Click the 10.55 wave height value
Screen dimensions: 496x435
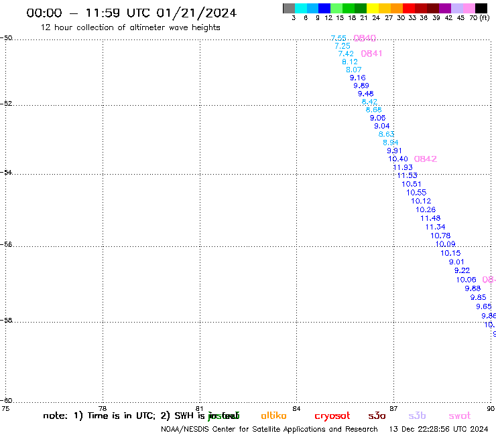tap(416, 193)
